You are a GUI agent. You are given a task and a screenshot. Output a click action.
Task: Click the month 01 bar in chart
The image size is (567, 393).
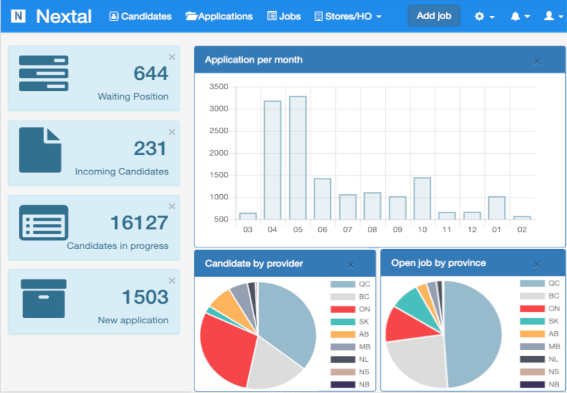(497, 208)
